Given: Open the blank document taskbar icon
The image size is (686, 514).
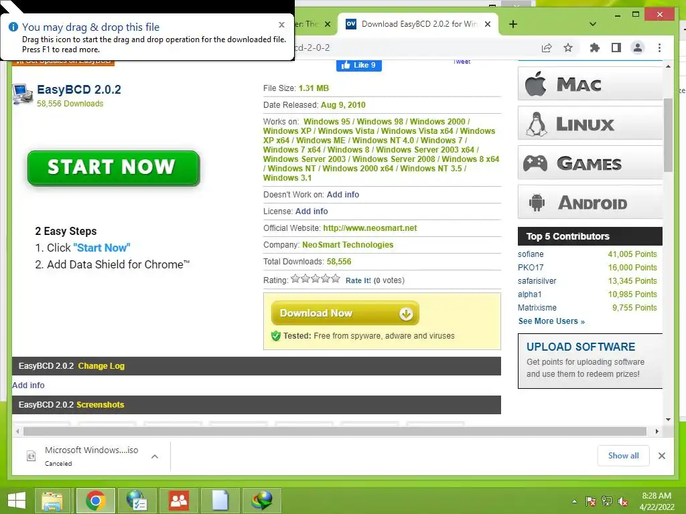Looking at the screenshot, I should [x=220, y=501].
